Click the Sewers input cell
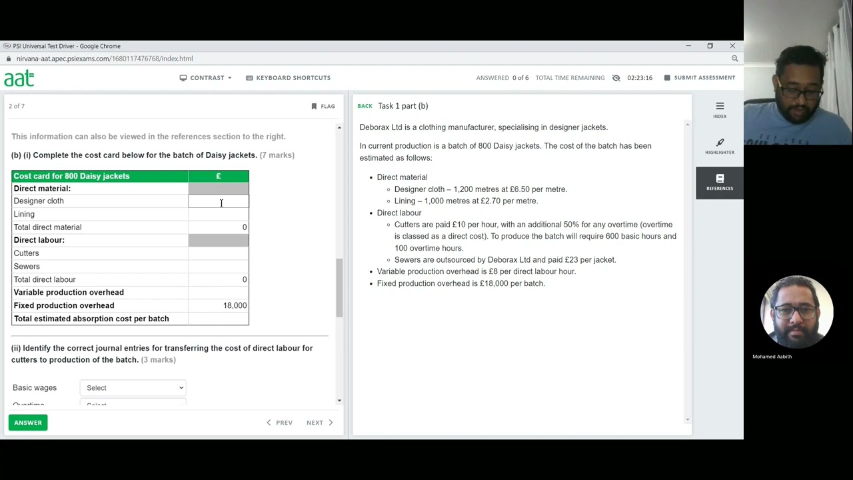 pyautogui.click(x=218, y=267)
